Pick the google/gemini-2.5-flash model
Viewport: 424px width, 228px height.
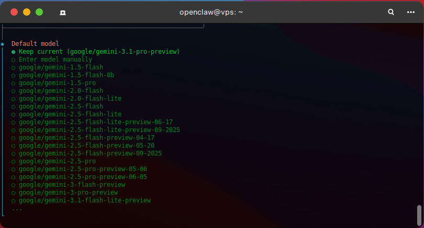(61, 106)
